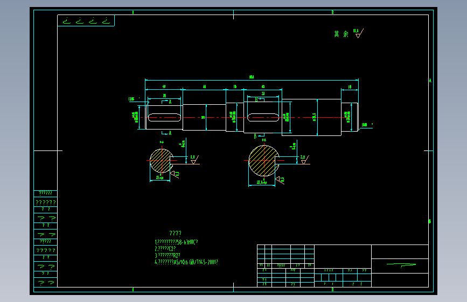467x302 pixels.
Task: Click the 12.5 roughness symbol beside 其余
Action: coord(358,33)
